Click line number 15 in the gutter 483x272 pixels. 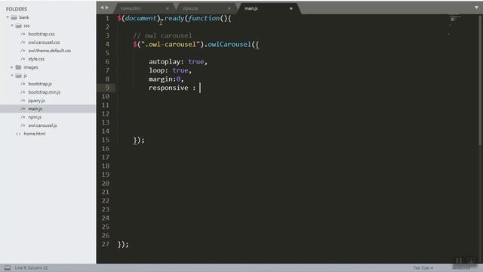pos(106,140)
